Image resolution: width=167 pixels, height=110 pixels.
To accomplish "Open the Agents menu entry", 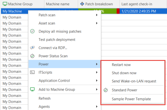I will (x=65, y=106).
